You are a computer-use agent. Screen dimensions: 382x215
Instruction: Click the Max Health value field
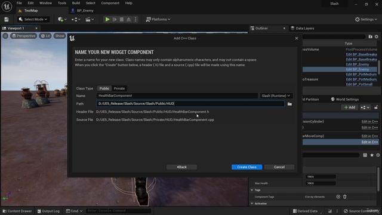321,183
